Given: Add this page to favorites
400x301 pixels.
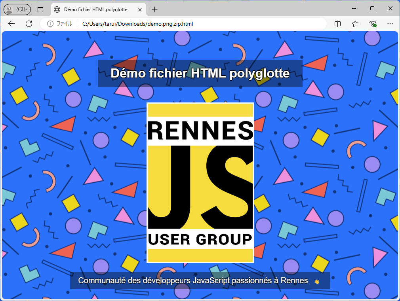Looking at the screenshot, I should (x=355, y=24).
